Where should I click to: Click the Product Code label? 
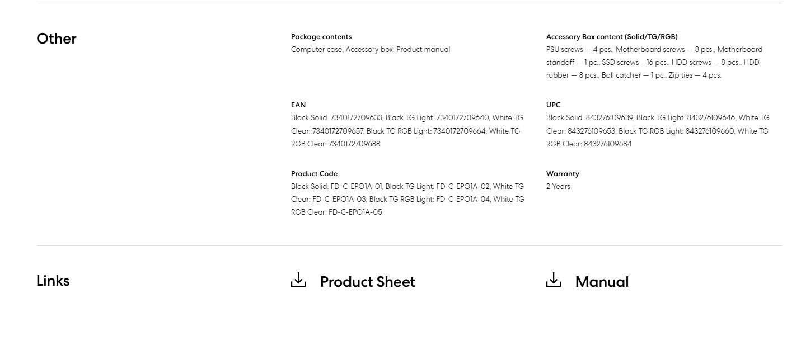[314, 174]
